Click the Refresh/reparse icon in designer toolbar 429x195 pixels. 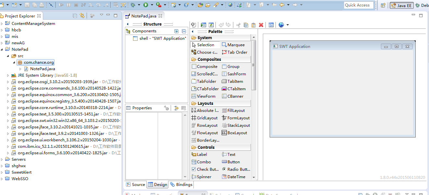pos(211,25)
